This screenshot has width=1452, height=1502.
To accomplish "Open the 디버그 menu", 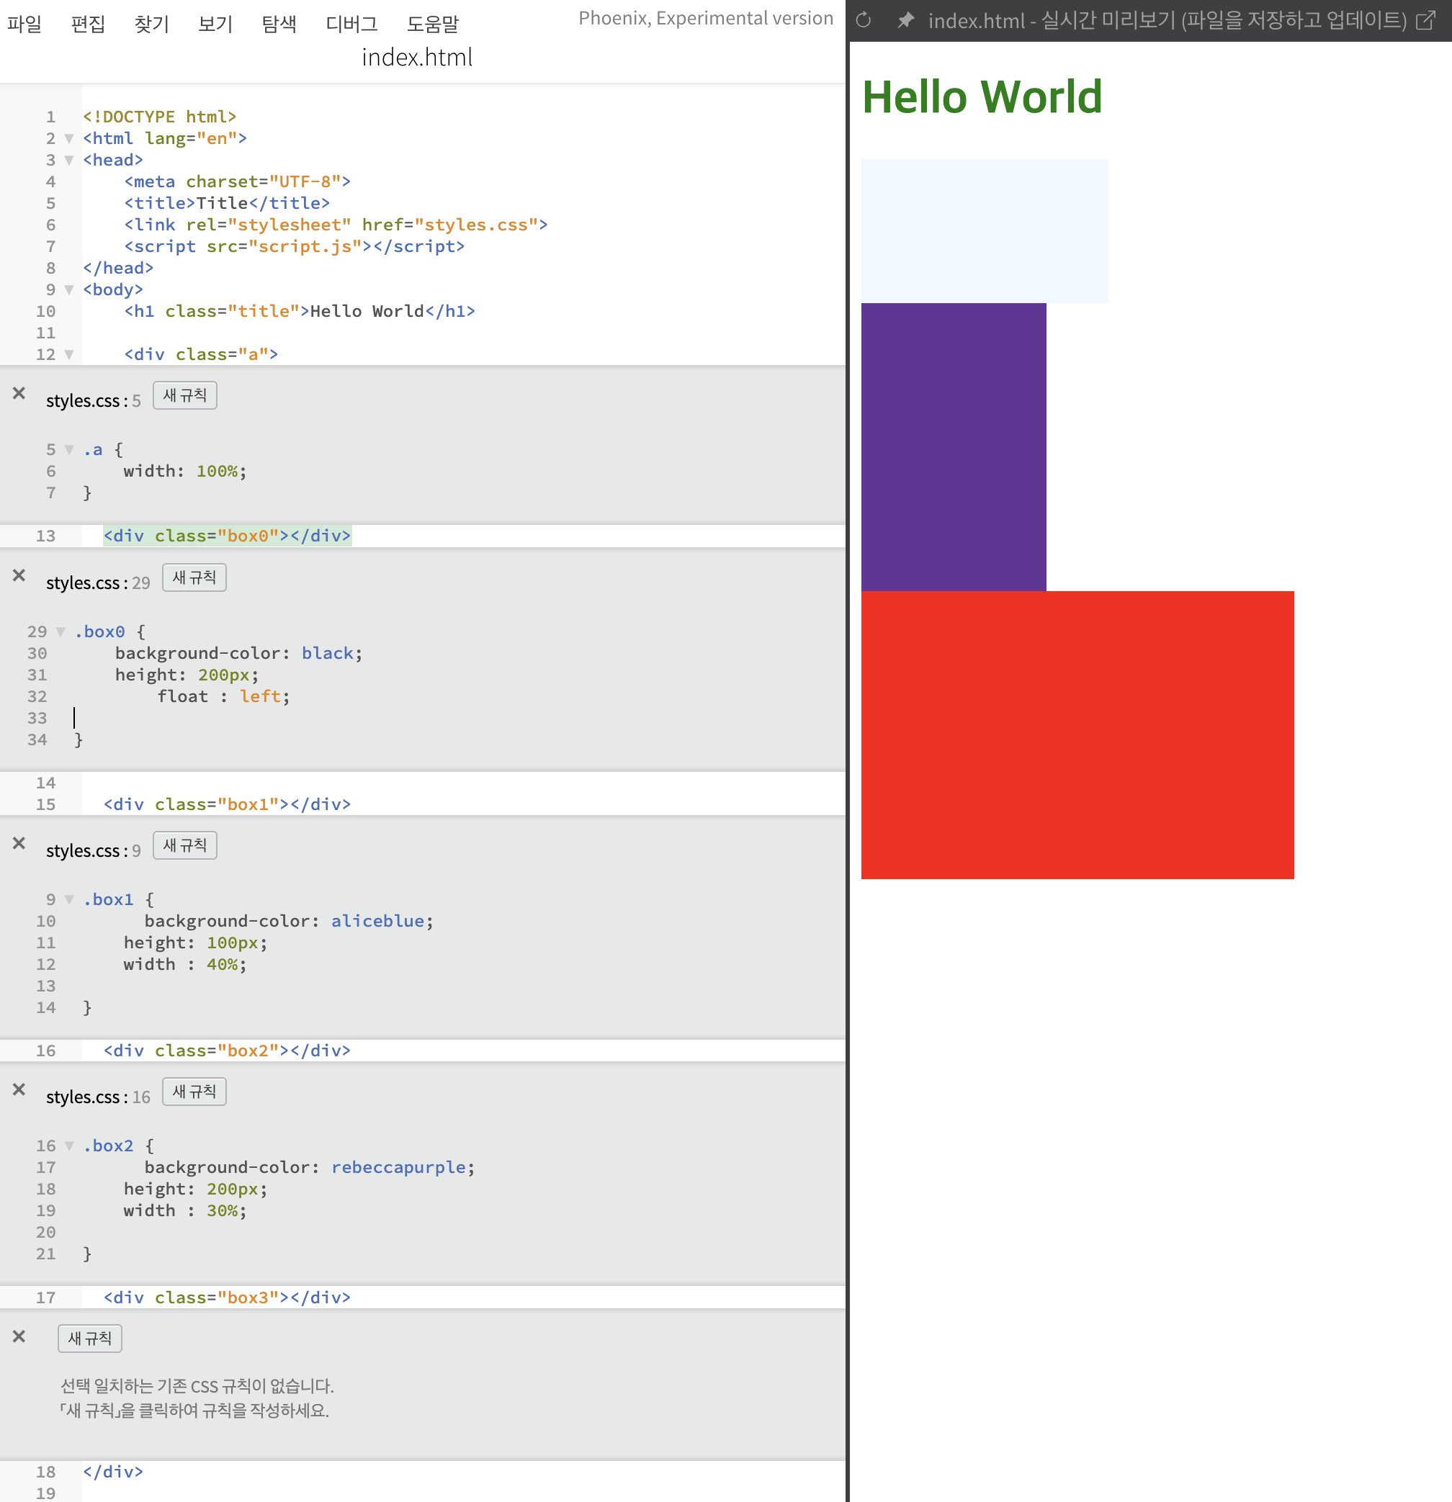I will 352,24.
